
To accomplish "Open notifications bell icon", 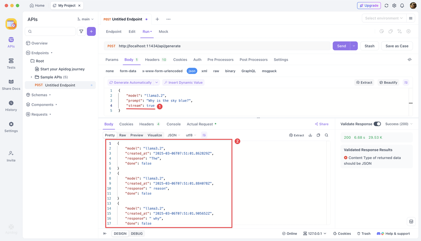I will coord(402,6).
